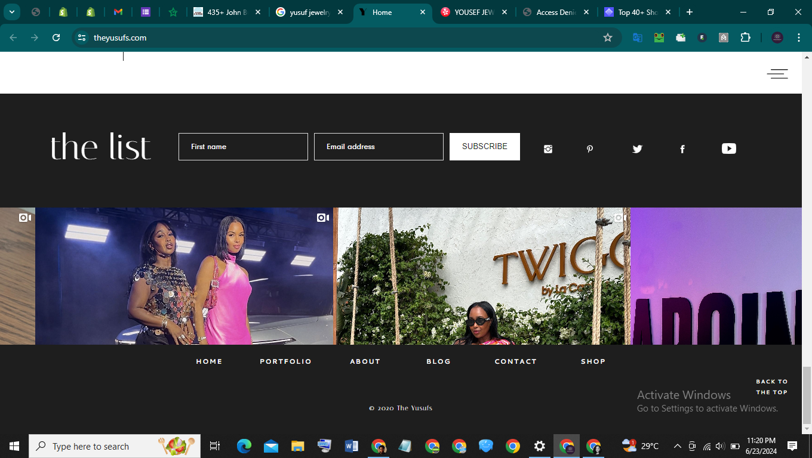This screenshot has width=812, height=458.
Task: Open Microsoft Word from the taskbar
Action: coord(351,446)
